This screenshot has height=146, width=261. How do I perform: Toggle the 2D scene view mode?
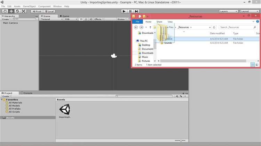pyautogui.click(x=81, y=19)
